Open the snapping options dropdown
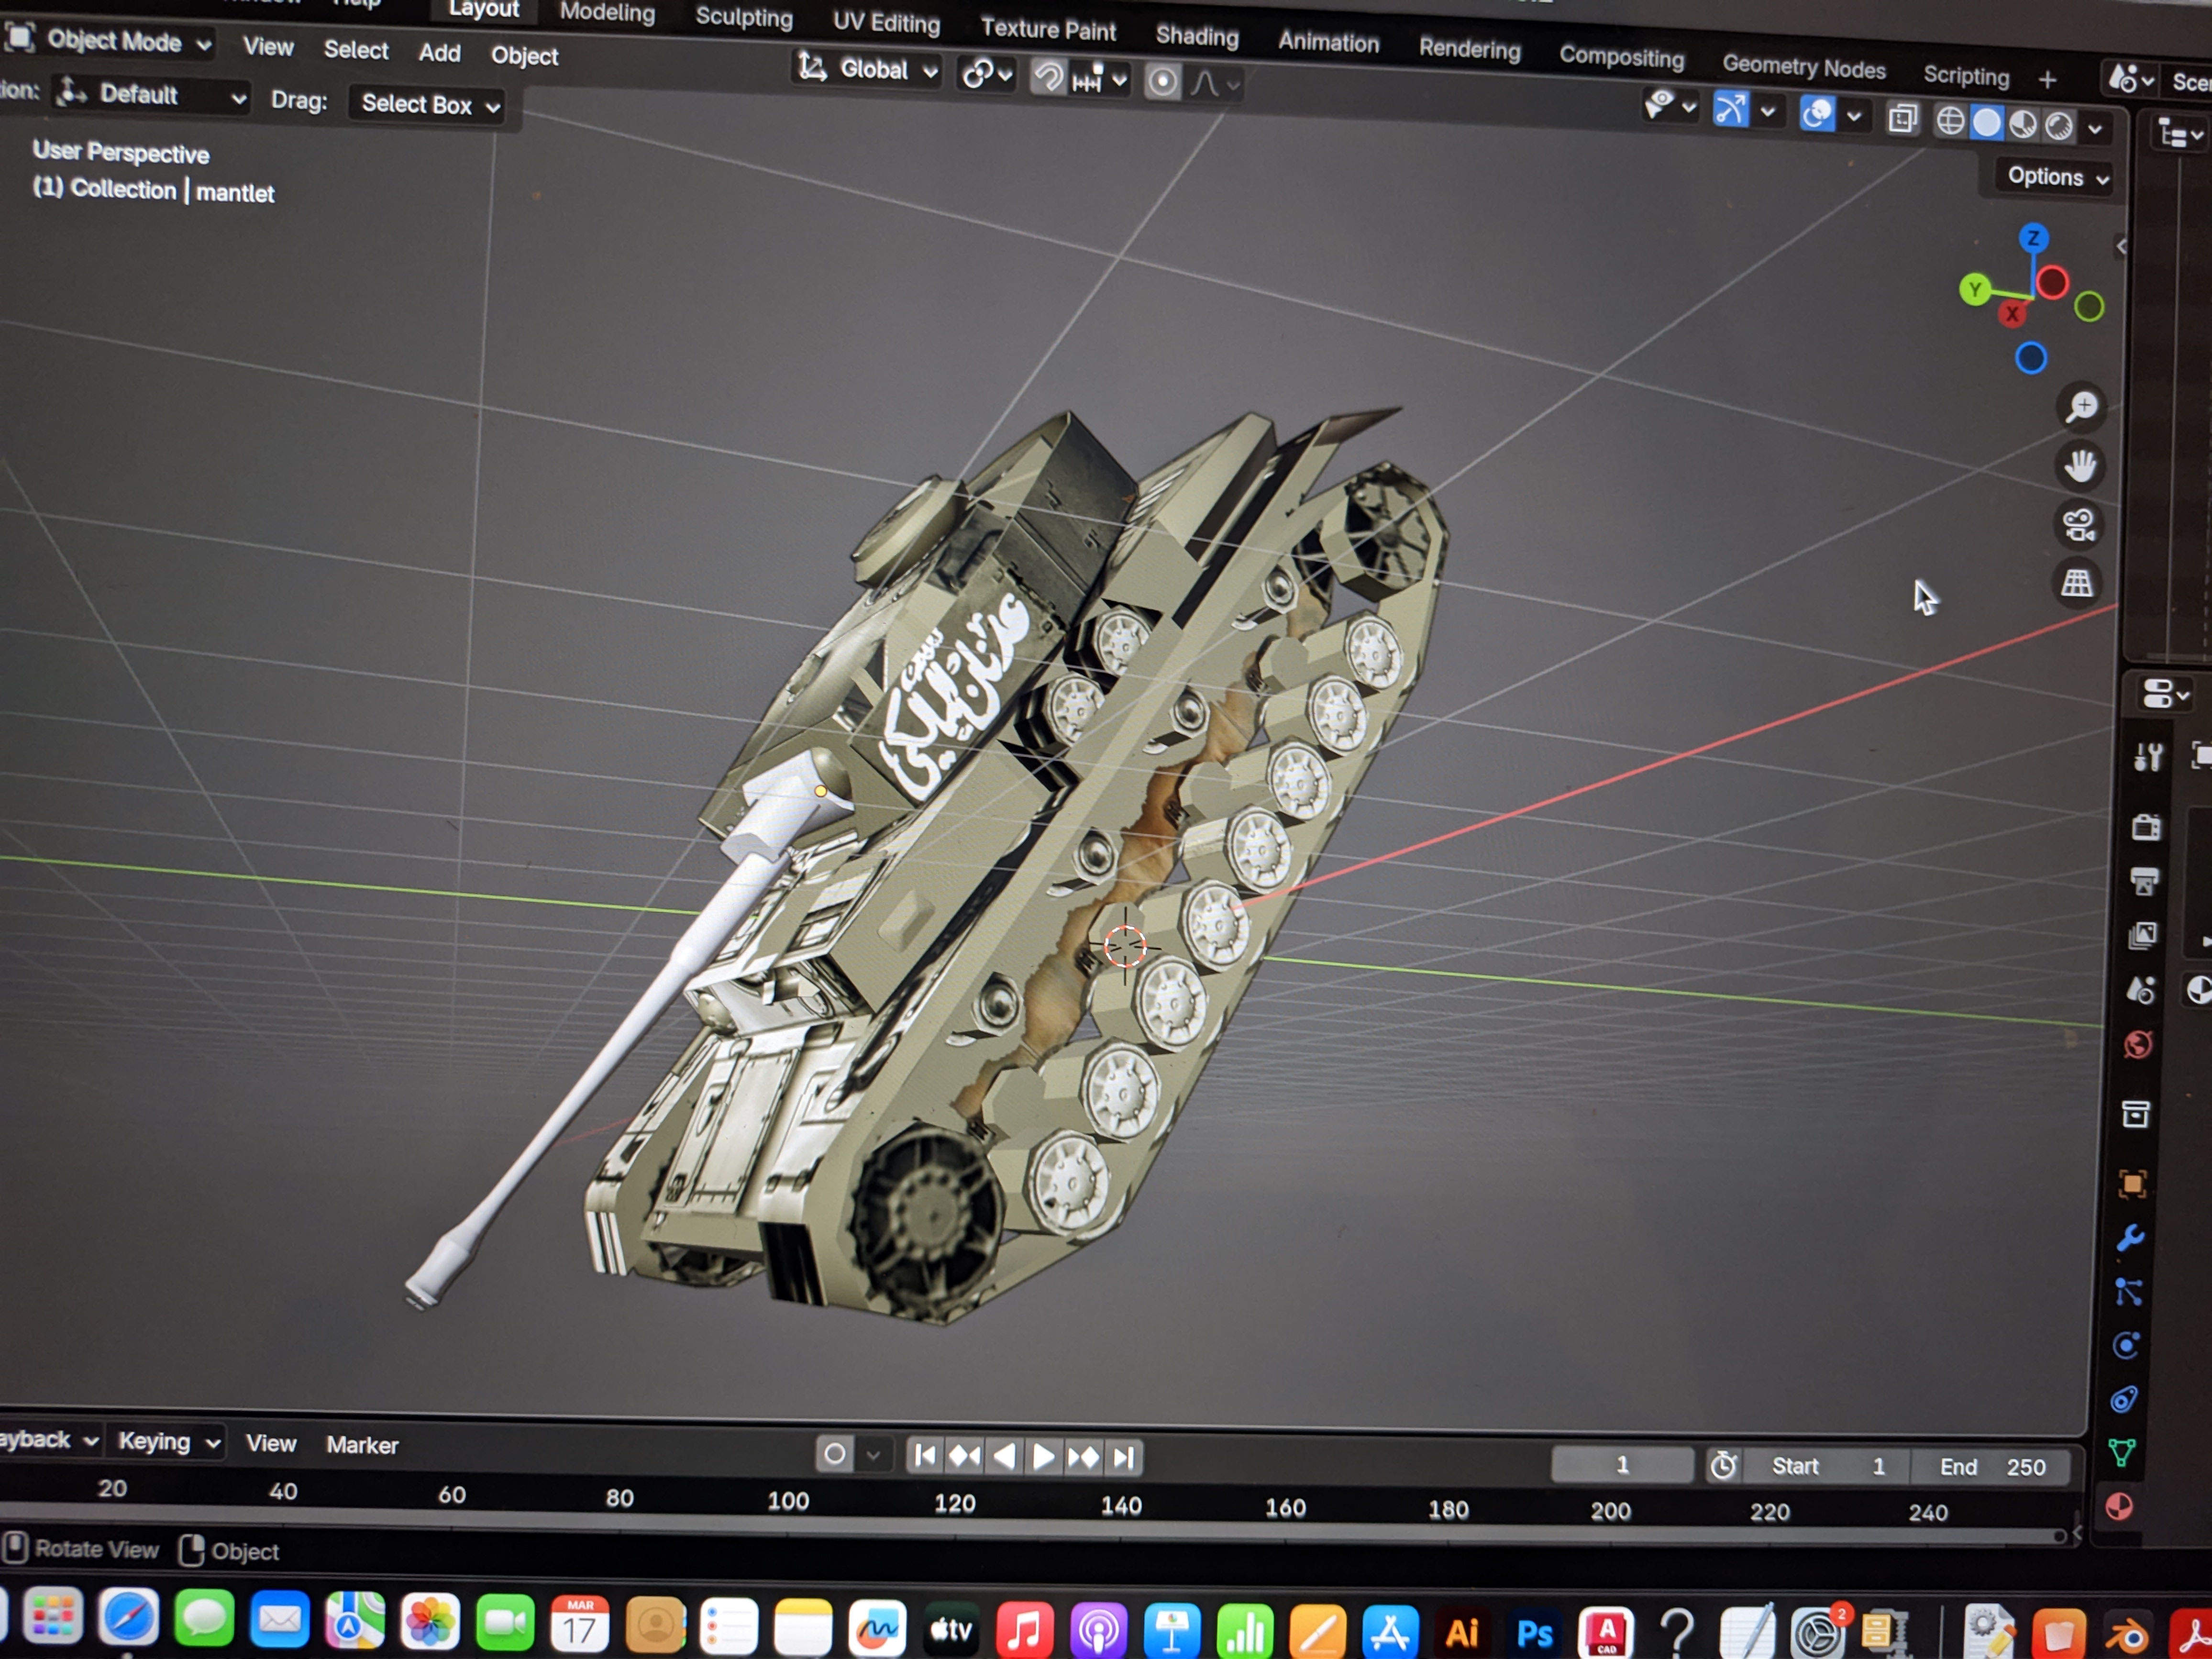Image resolution: width=2212 pixels, height=1659 pixels. pyautogui.click(x=1100, y=79)
